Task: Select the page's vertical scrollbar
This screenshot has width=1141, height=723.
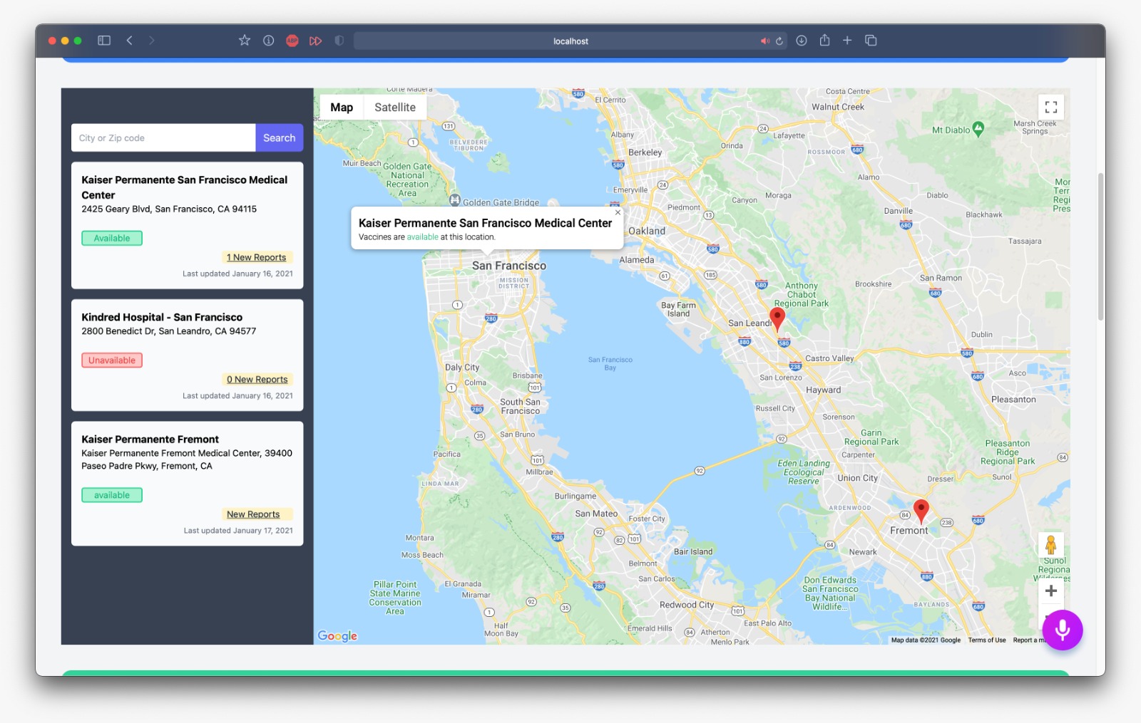Action: coord(1101,246)
